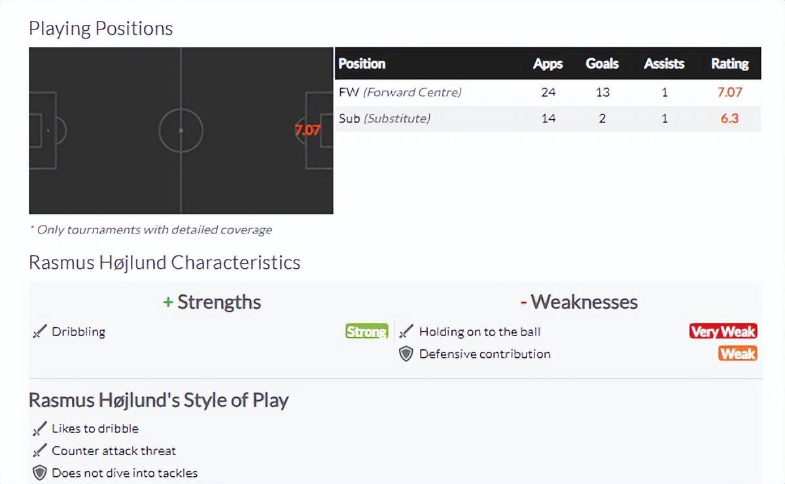The width and height of the screenshot is (785, 484).
Task: Click the sword icon beside Dribbling
Action: click(39, 332)
